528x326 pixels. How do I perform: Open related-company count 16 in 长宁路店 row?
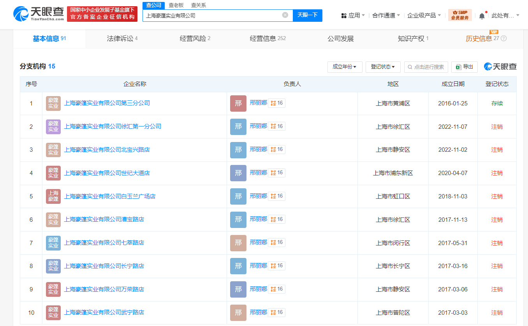(x=277, y=266)
